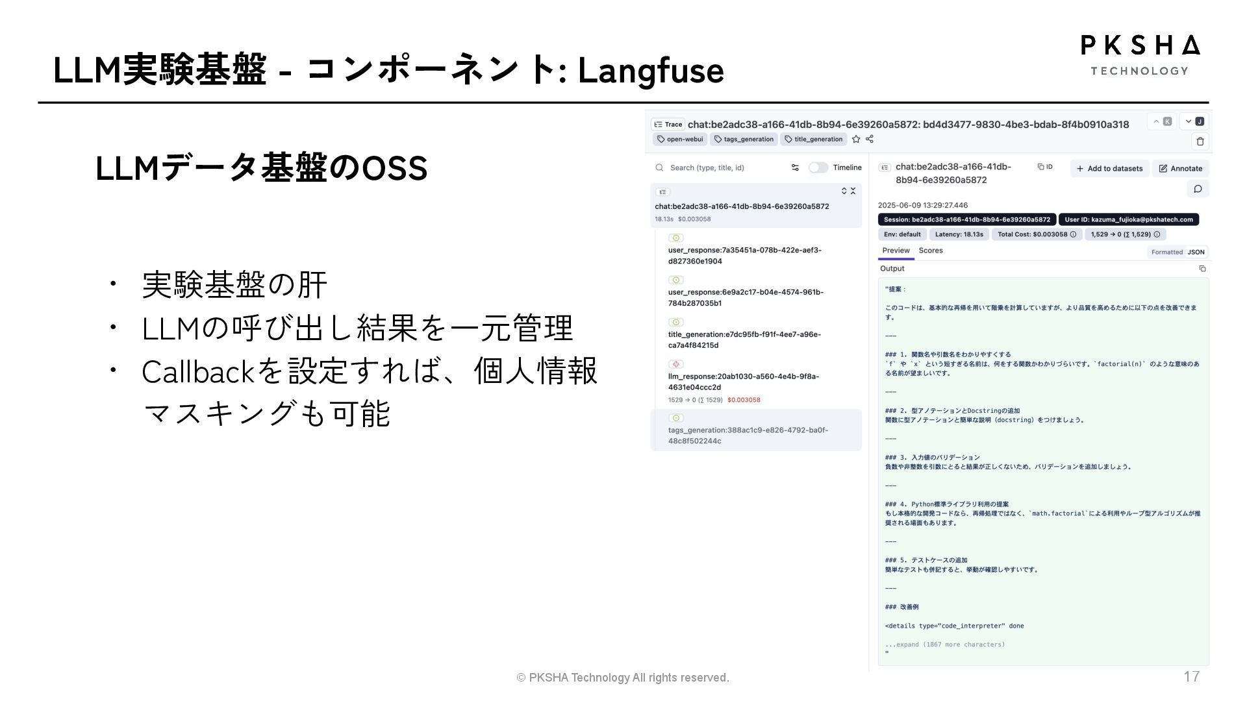Go to previous trace (K) arrow

tap(1161, 121)
